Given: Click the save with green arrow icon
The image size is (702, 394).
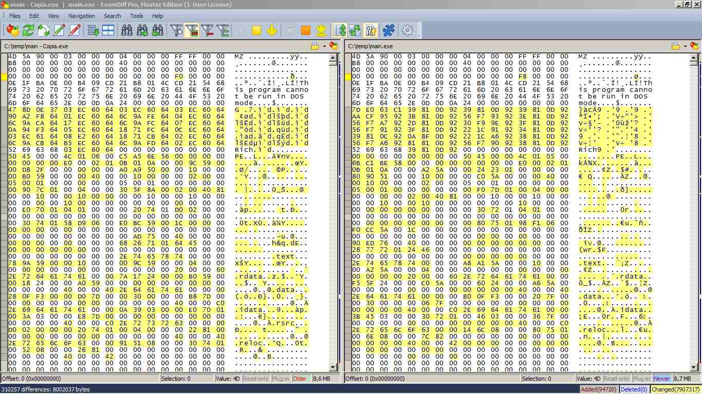Looking at the screenshot, I should coord(93,30).
